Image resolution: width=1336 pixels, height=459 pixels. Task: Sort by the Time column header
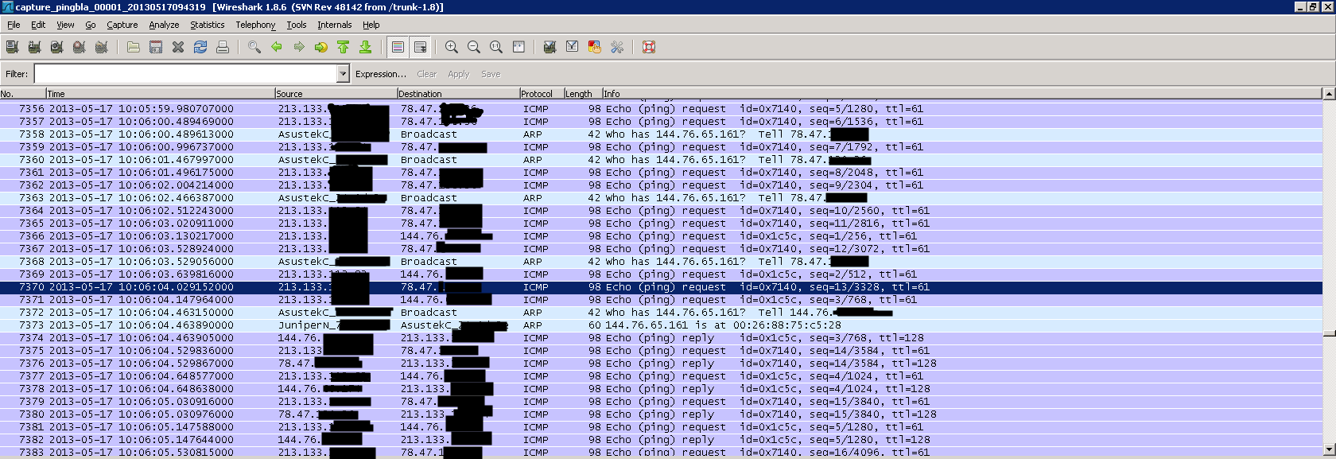click(x=160, y=94)
